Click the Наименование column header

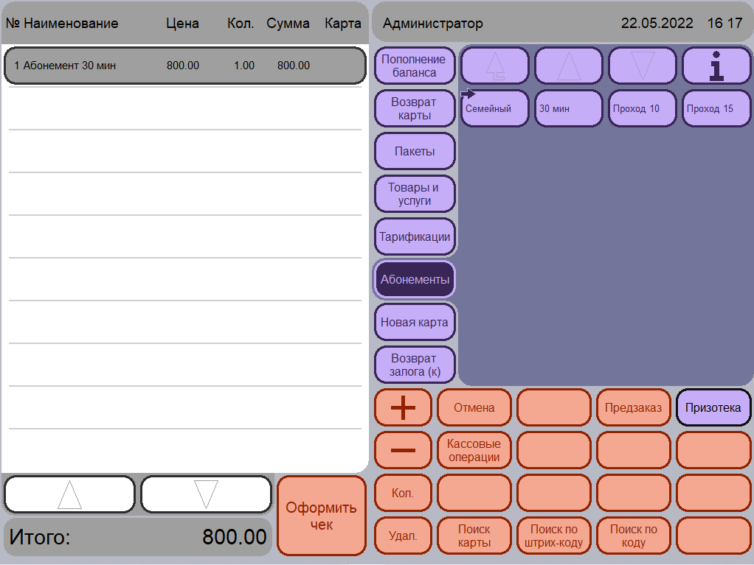71,23
